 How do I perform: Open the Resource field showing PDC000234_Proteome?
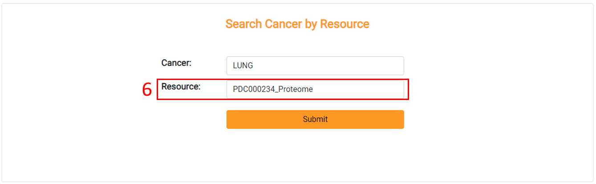click(315, 89)
